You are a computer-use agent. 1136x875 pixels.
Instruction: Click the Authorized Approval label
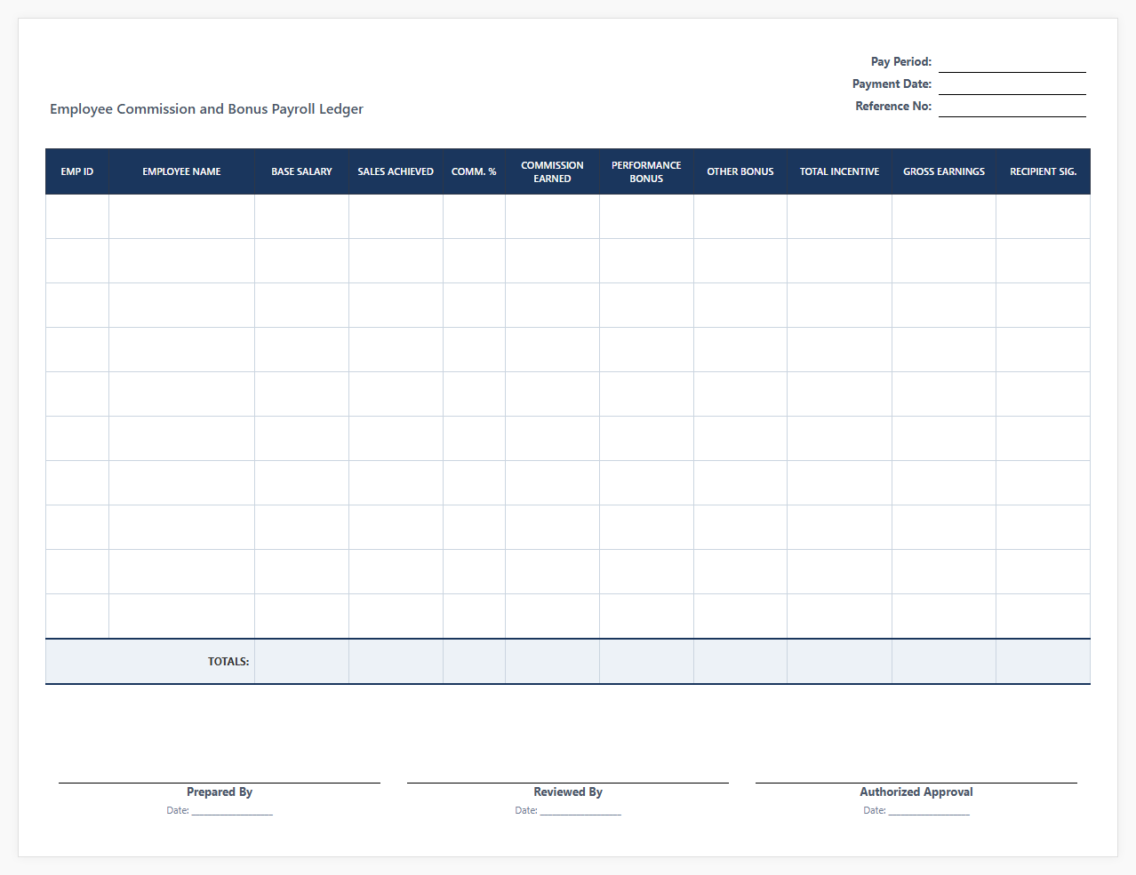tap(916, 792)
